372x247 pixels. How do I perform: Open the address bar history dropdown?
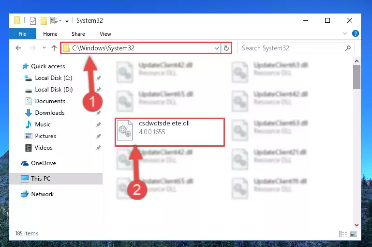click(x=216, y=48)
